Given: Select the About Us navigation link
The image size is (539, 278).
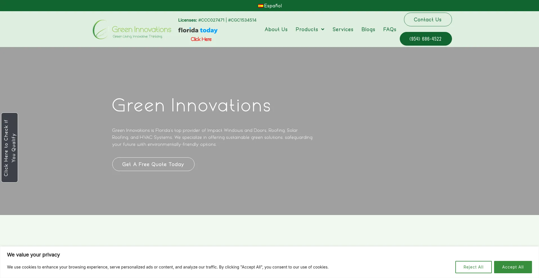Looking at the screenshot, I should click(x=276, y=29).
